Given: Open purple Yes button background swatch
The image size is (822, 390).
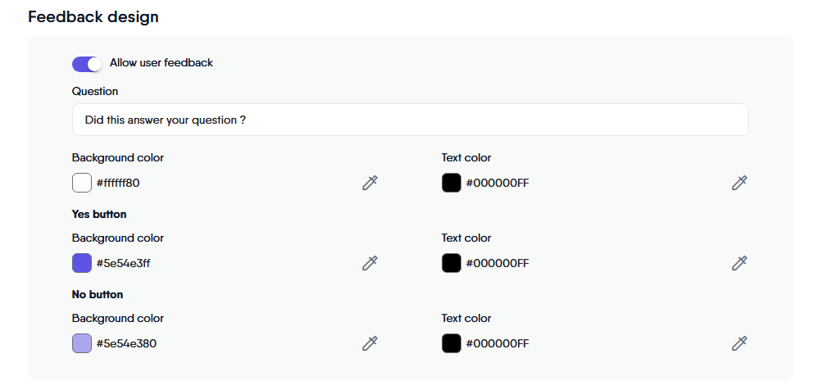Looking at the screenshot, I should coord(82,263).
